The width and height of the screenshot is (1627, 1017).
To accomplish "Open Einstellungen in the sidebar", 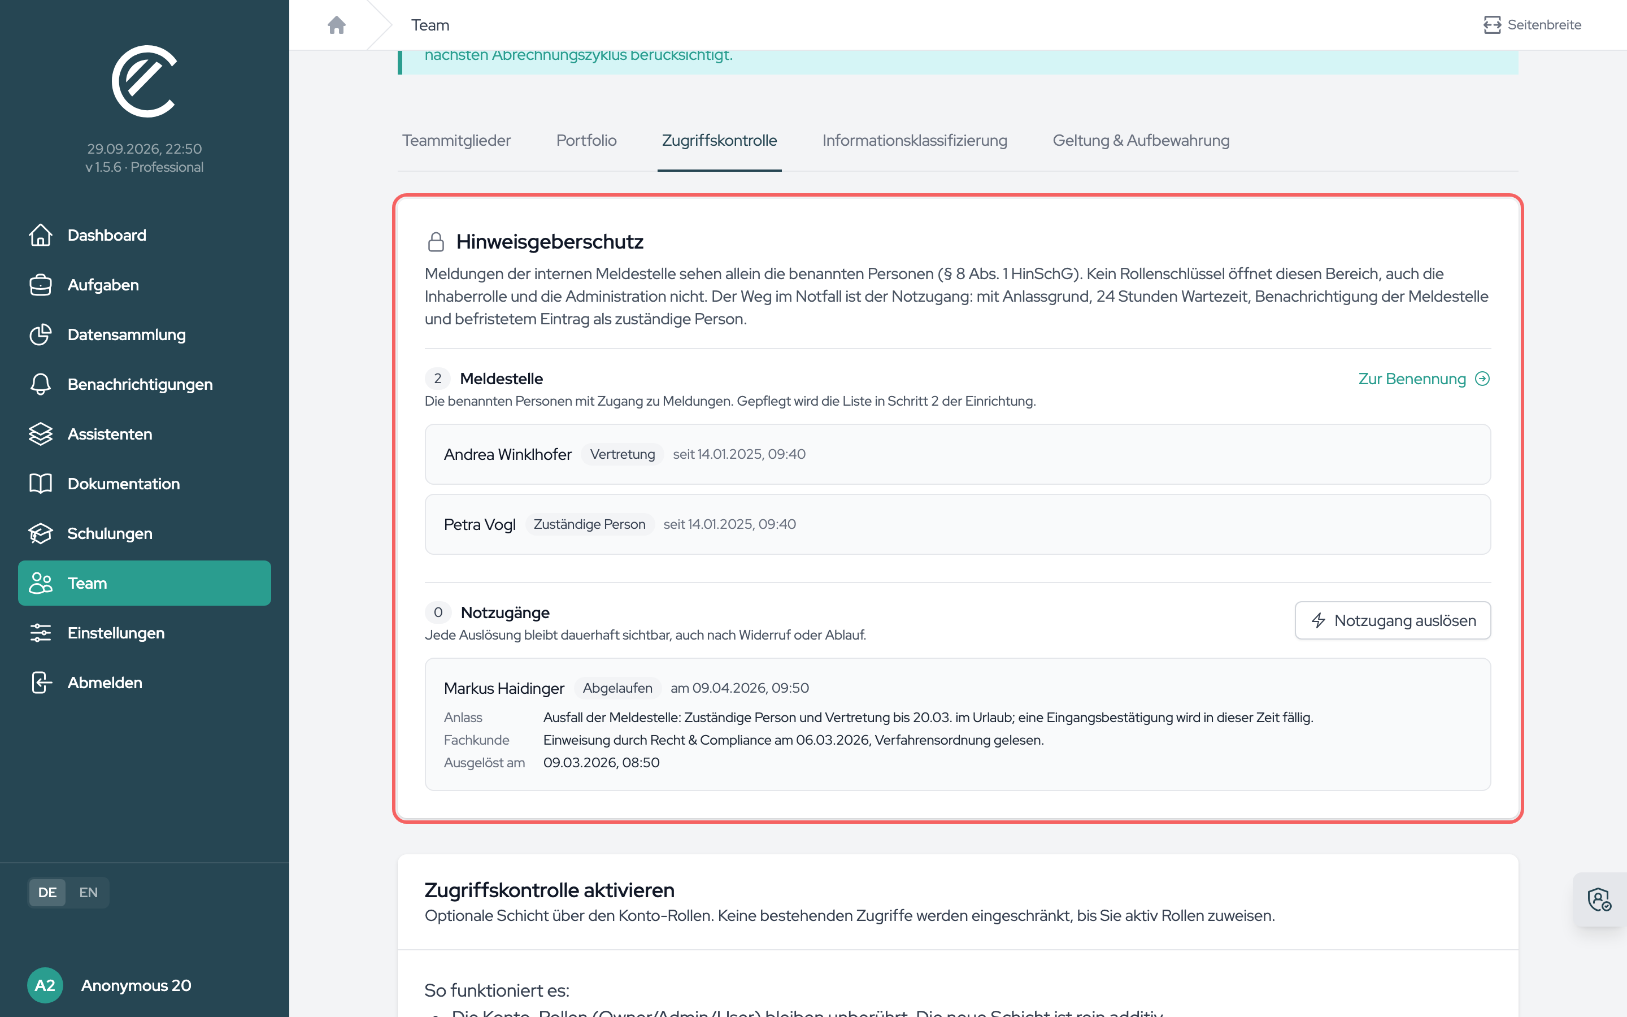I will tap(145, 633).
